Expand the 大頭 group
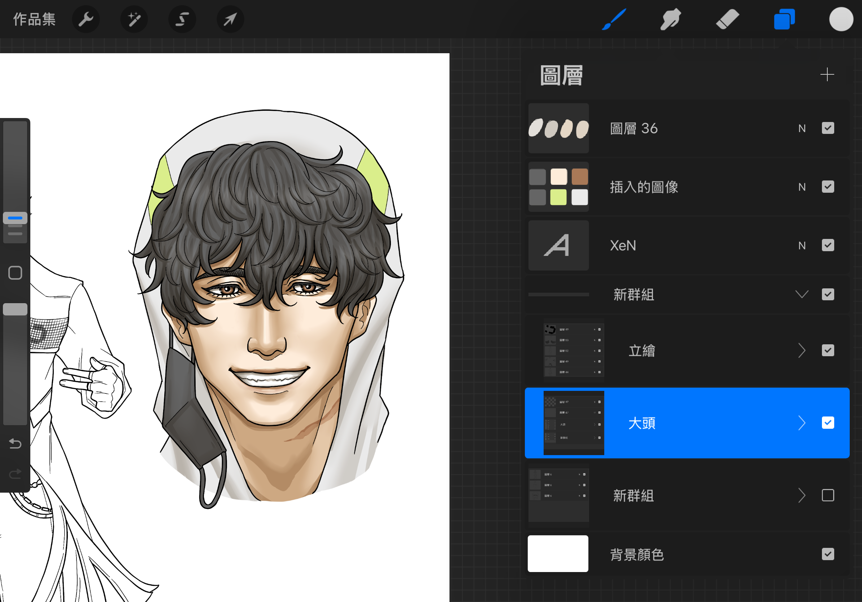The height and width of the screenshot is (602, 862). tap(802, 423)
